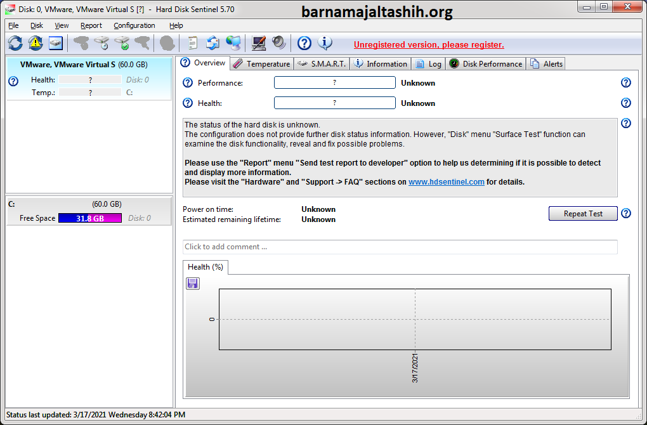Open the S.M.A.R.T. tab

coord(322,64)
